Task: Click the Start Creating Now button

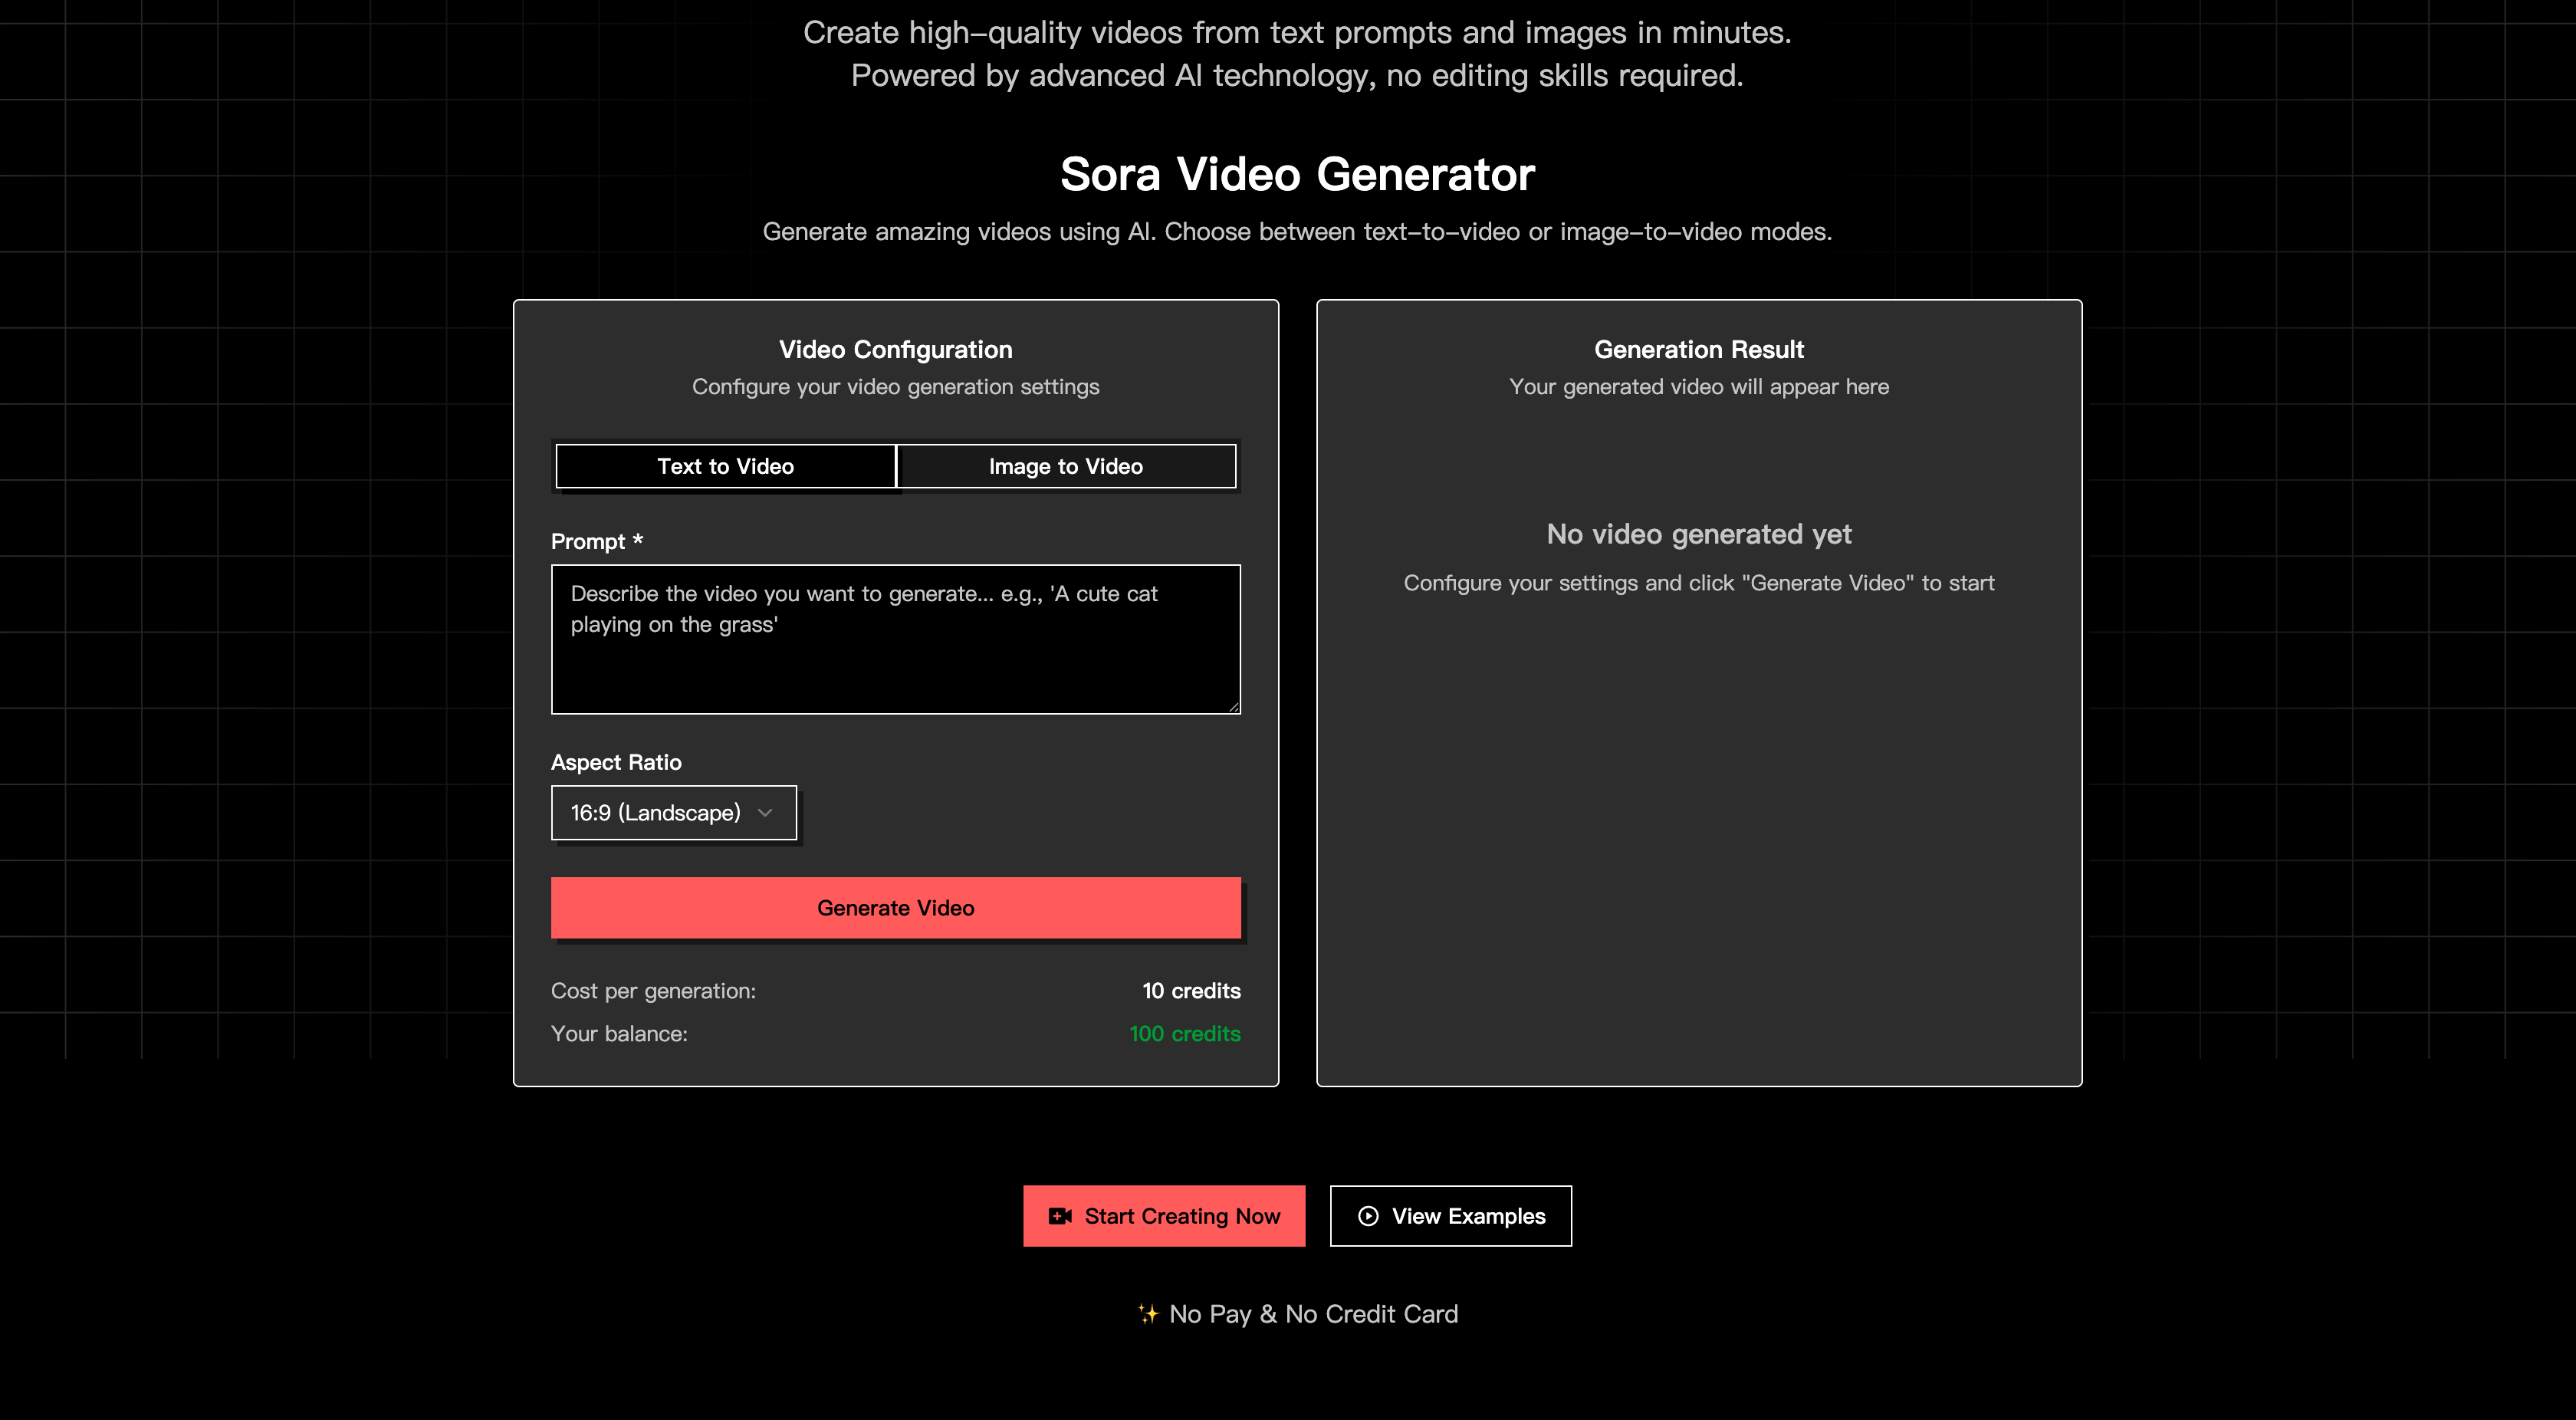Action: click(x=1163, y=1216)
